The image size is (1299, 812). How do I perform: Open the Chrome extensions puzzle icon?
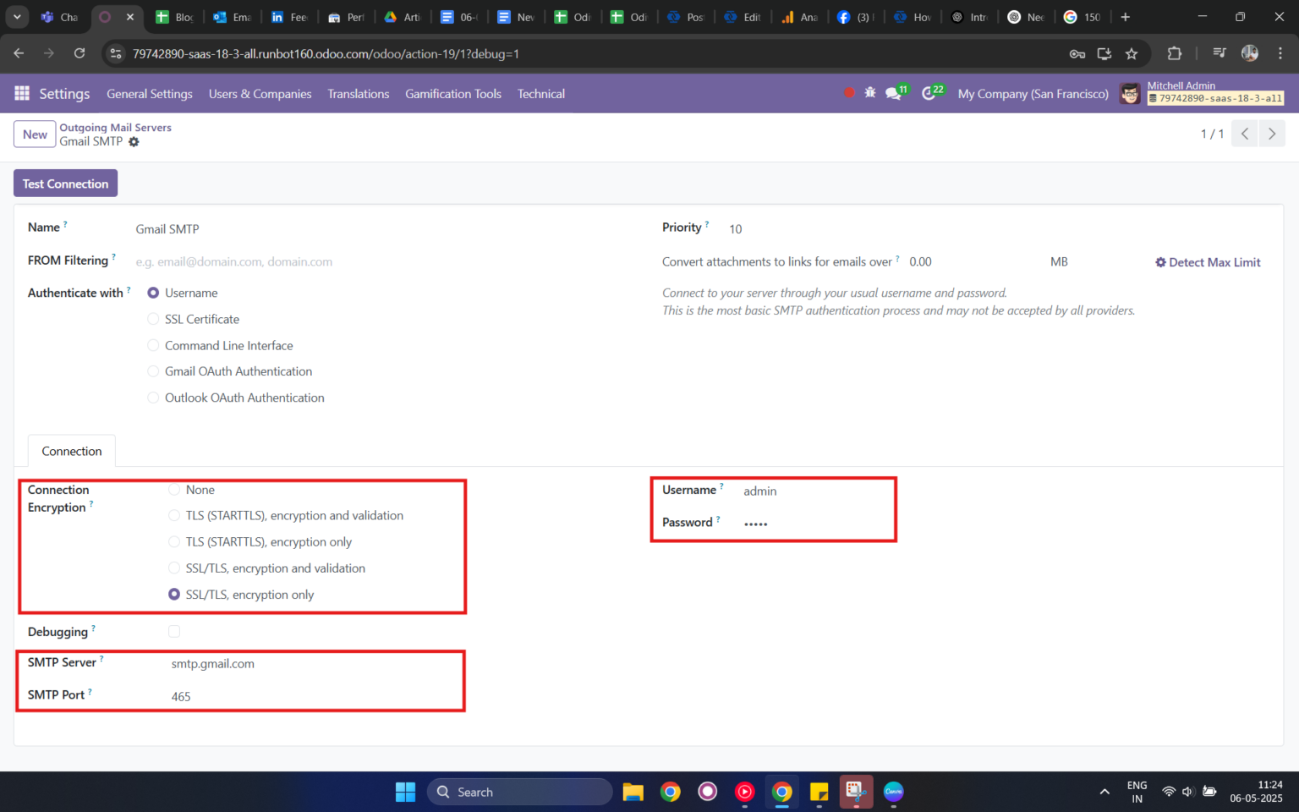coord(1174,53)
